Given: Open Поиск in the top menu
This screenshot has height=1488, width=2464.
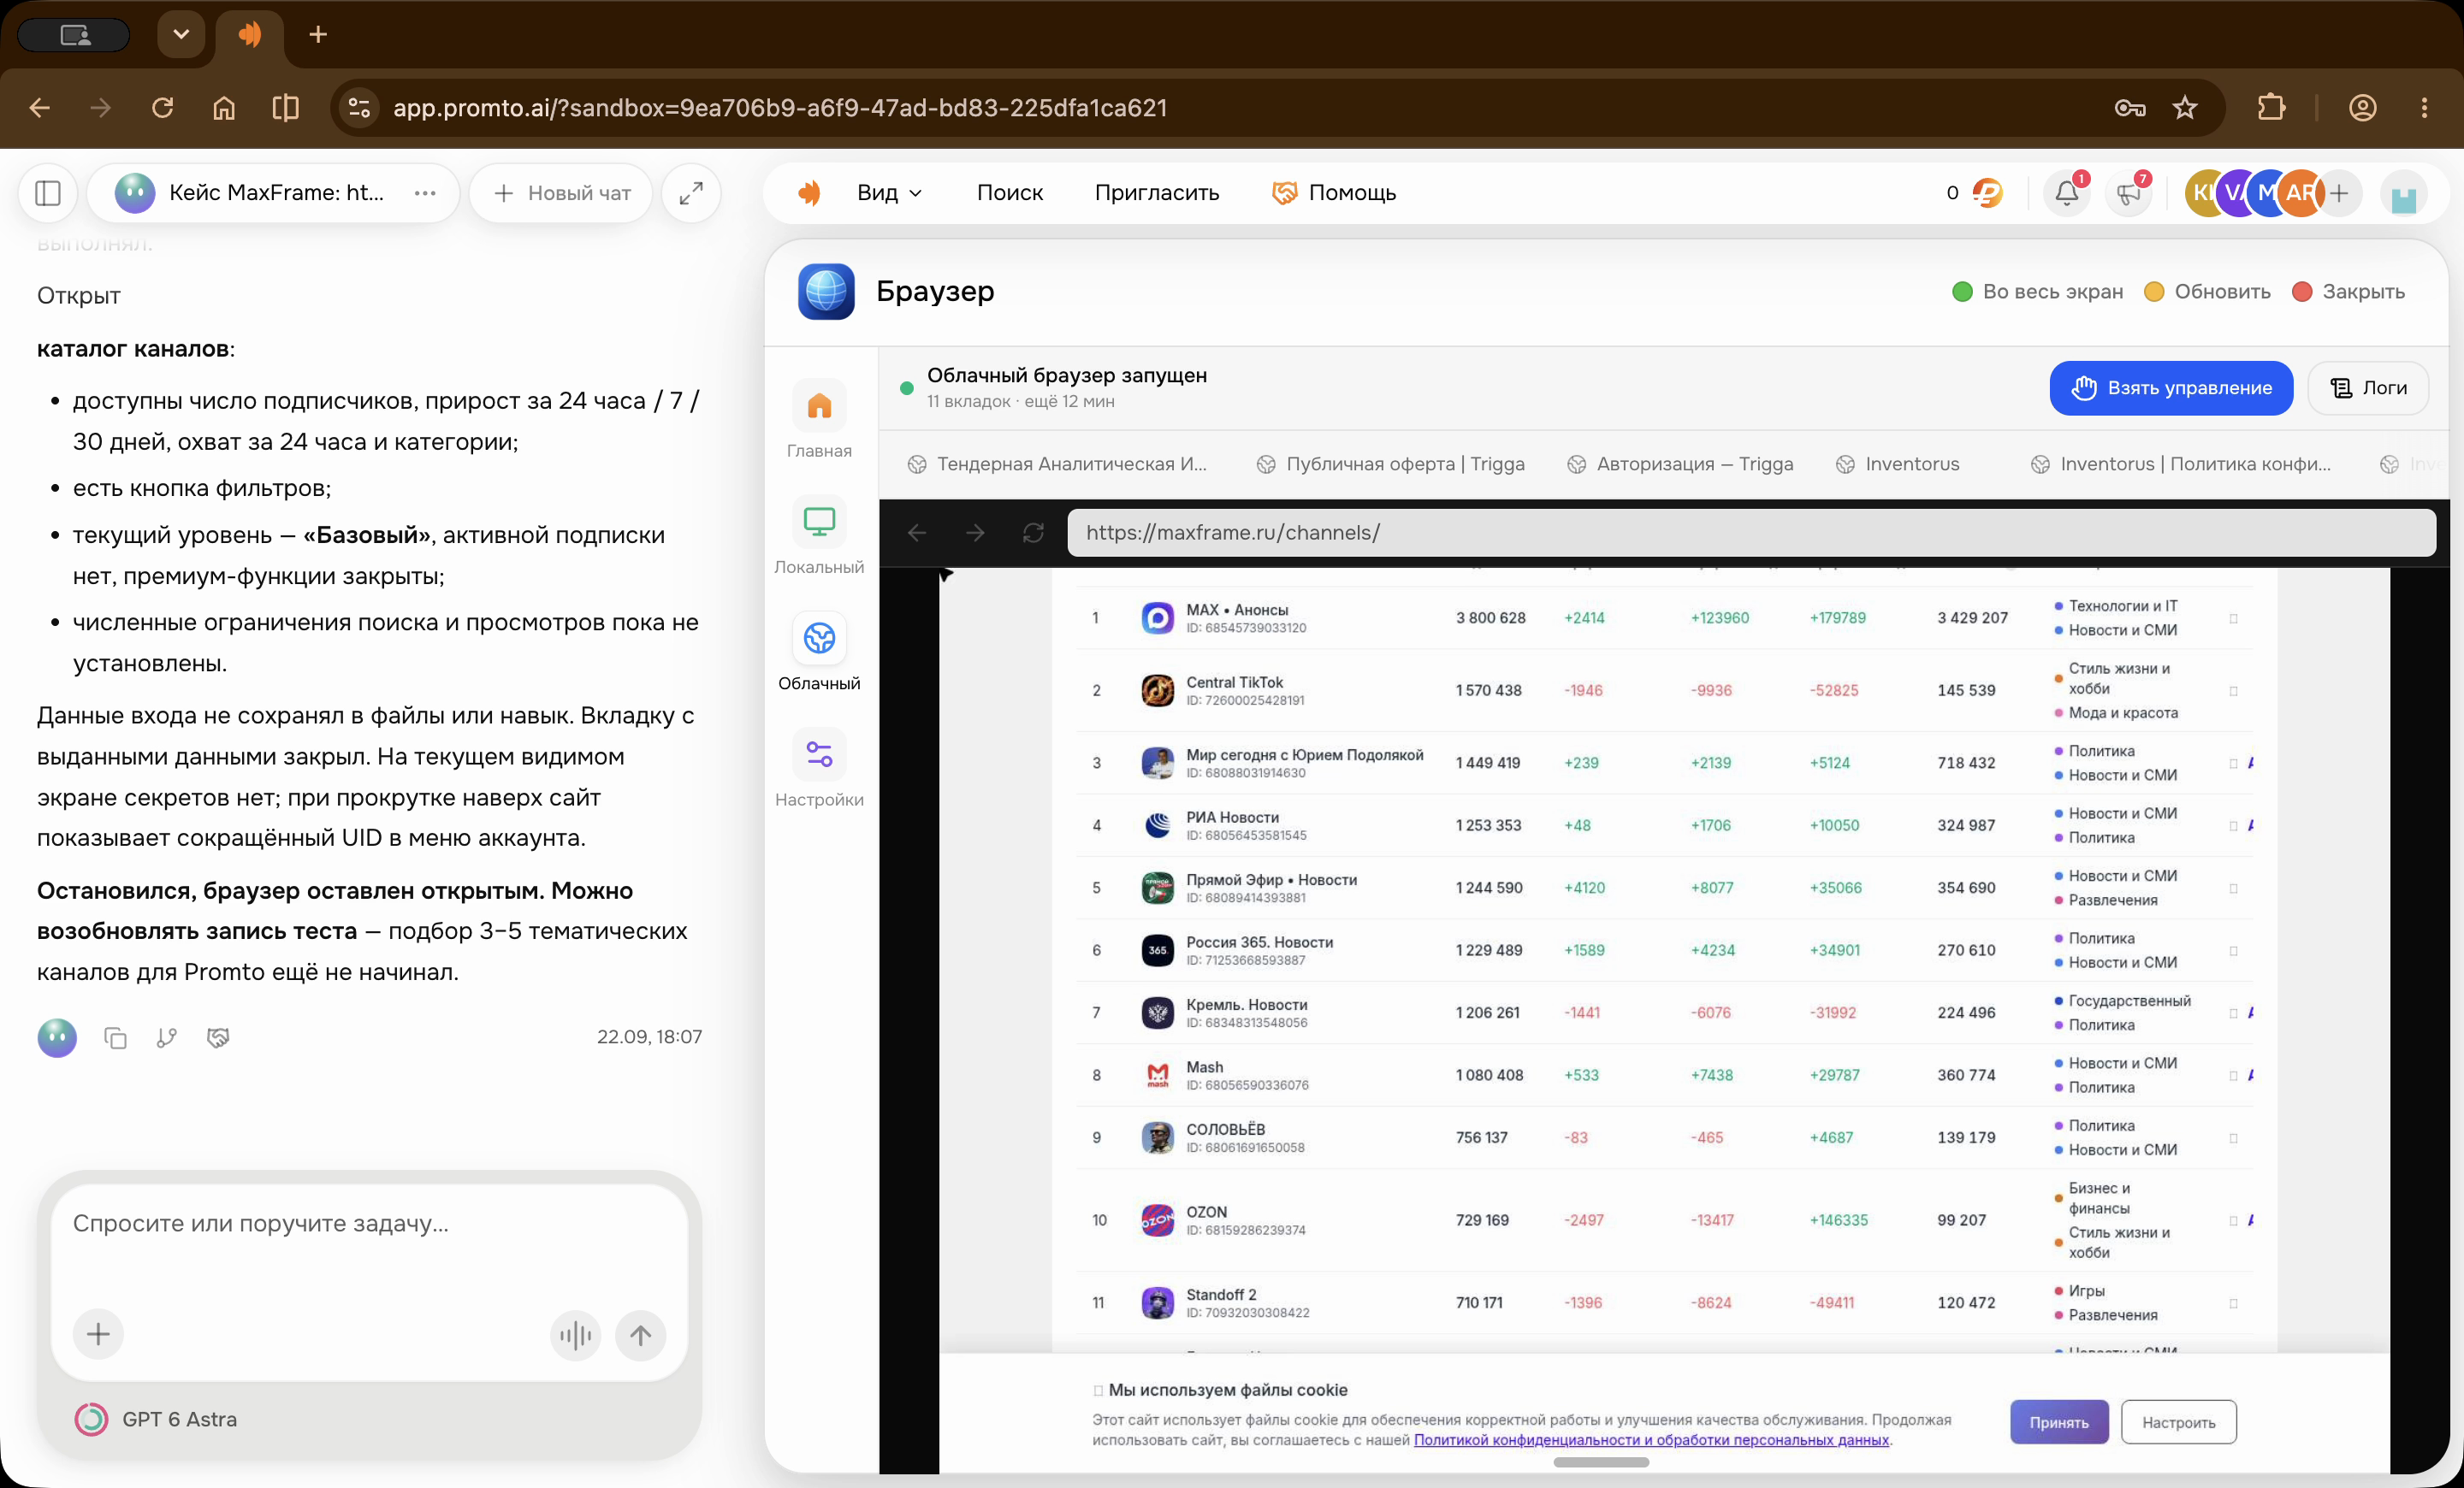Looking at the screenshot, I should click(1009, 193).
